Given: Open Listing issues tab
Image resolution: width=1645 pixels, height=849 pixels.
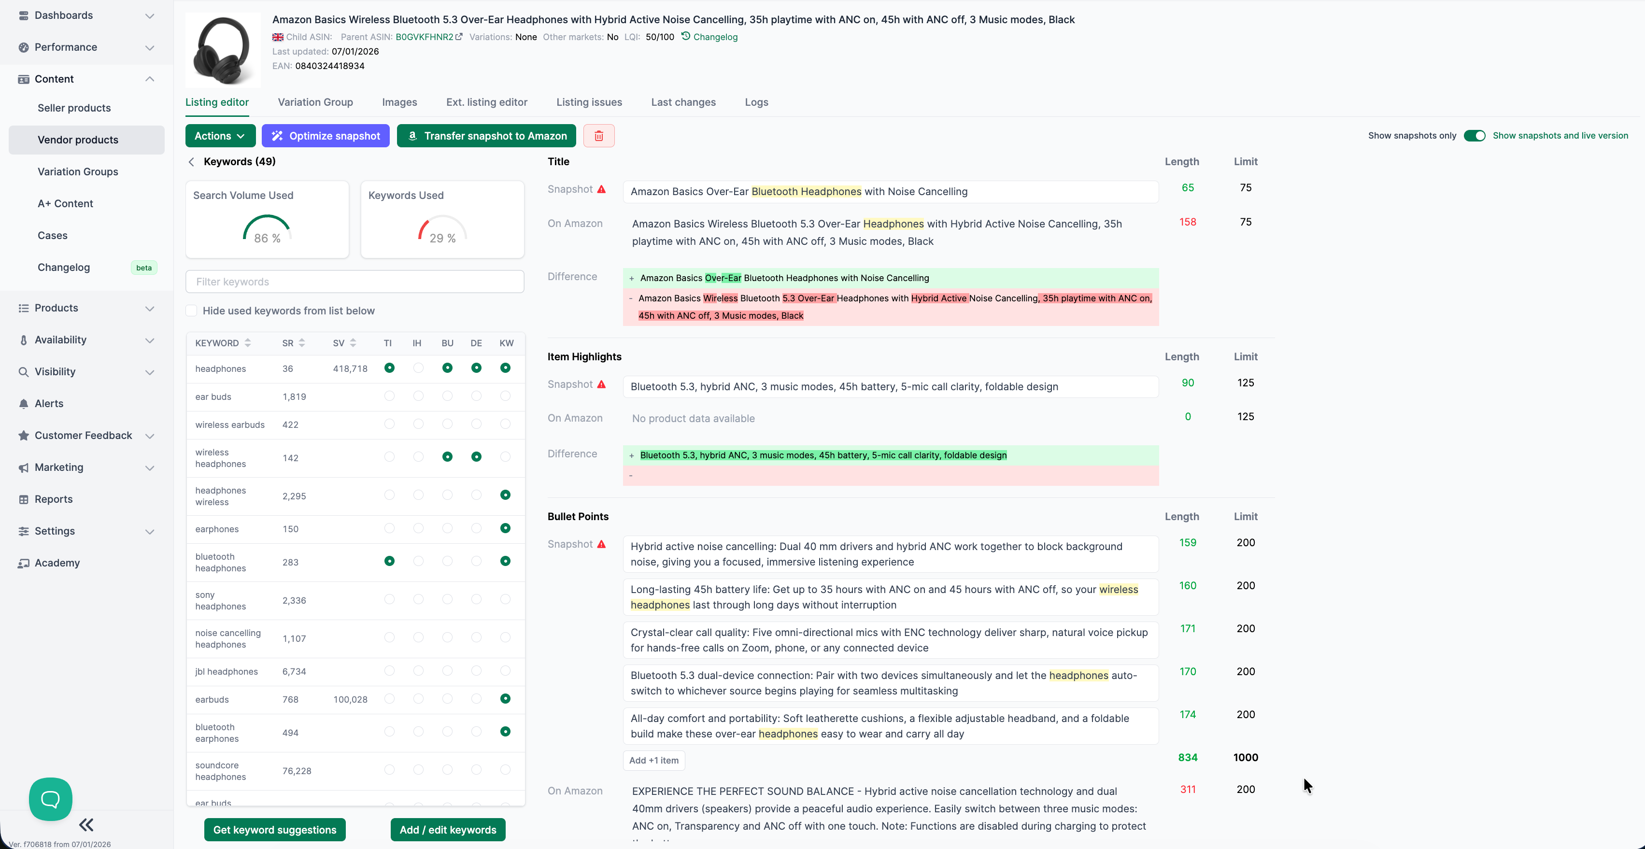Looking at the screenshot, I should click(x=589, y=102).
